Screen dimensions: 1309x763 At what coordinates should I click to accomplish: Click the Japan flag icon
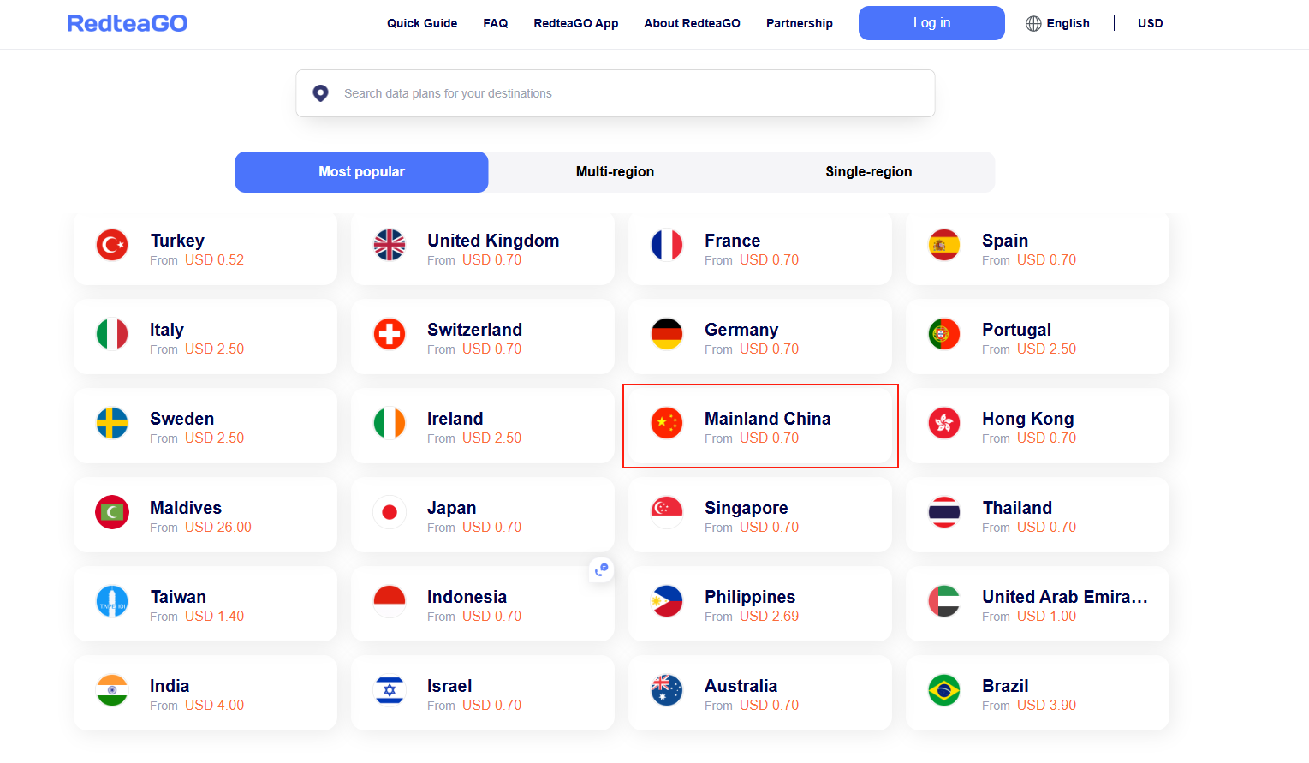coord(390,512)
